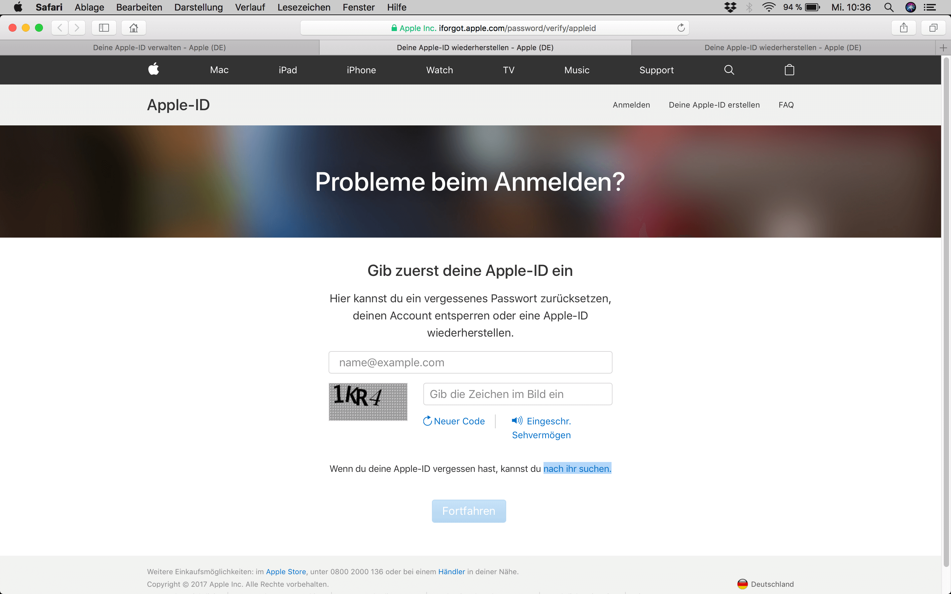This screenshot has width=951, height=594.
Task: Open the Händler footer link
Action: 451,572
